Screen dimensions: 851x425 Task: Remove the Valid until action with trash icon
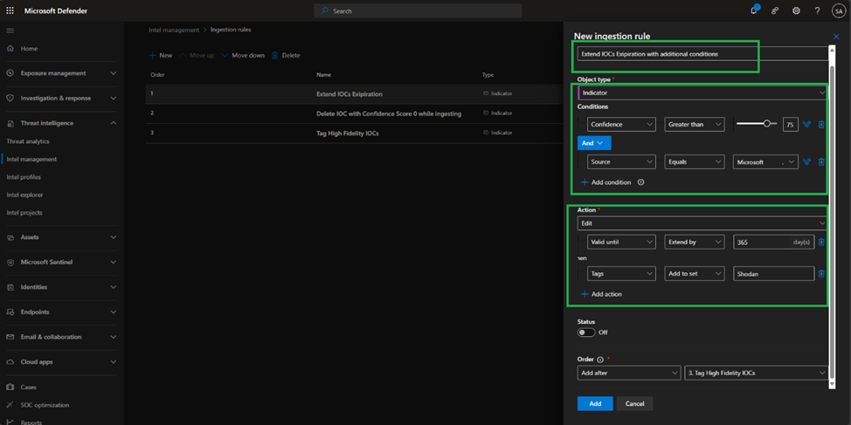821,242
